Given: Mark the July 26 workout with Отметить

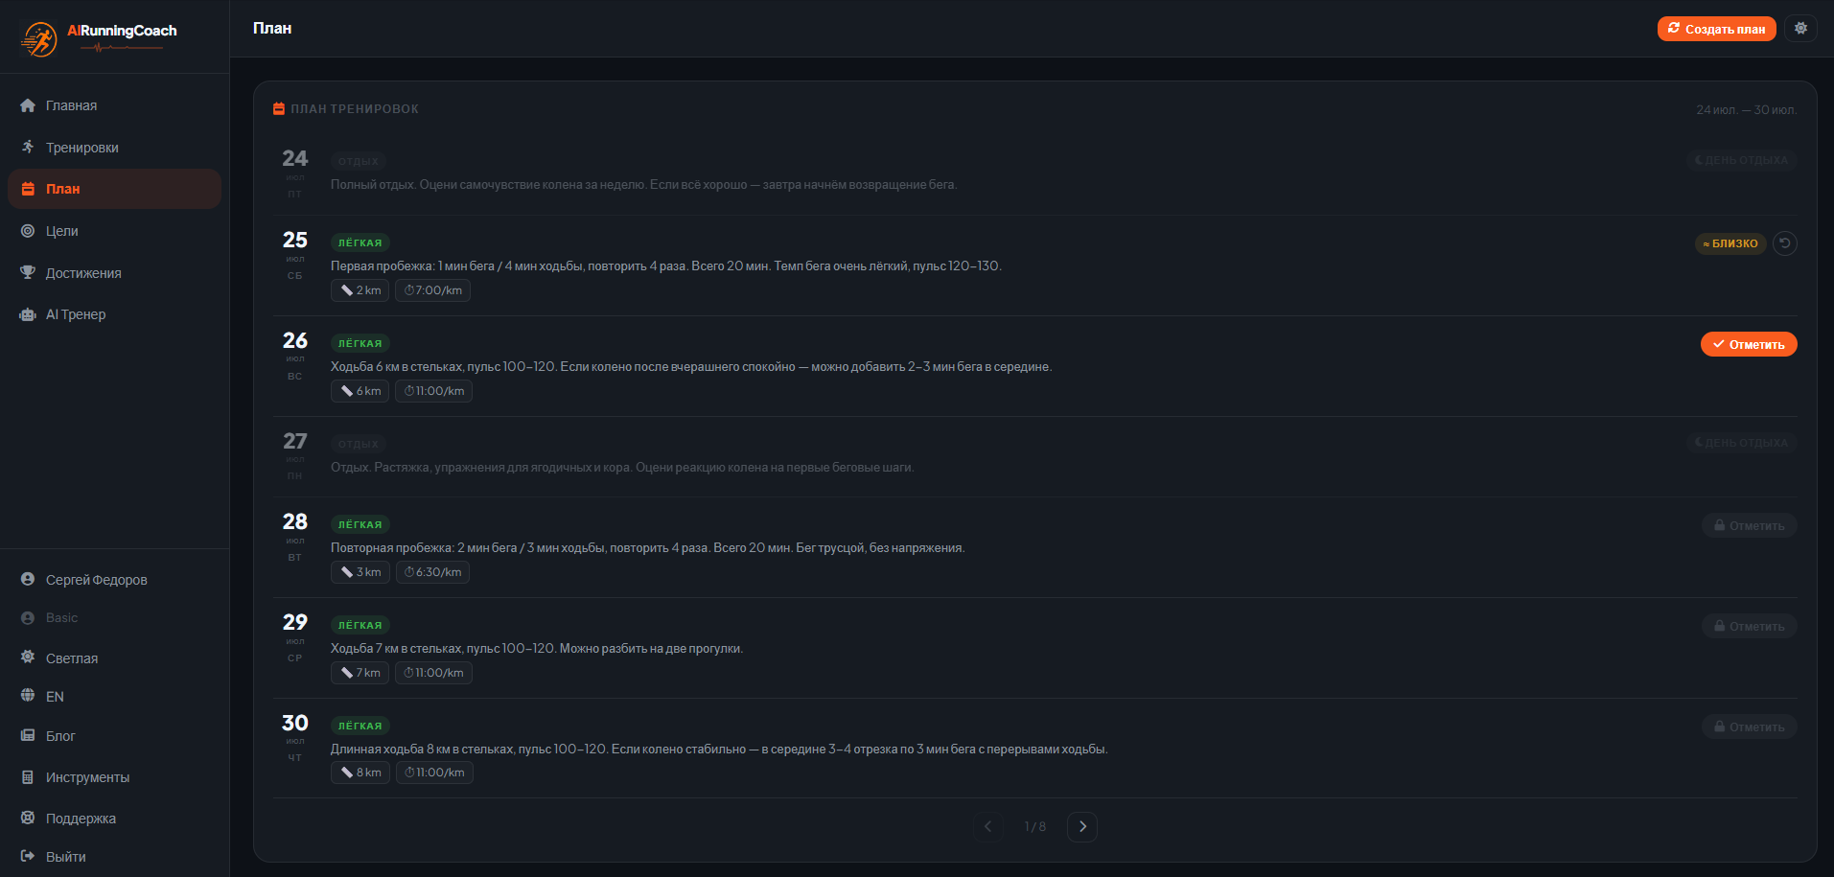Looking at the screenshot, I should (1749, 344).
